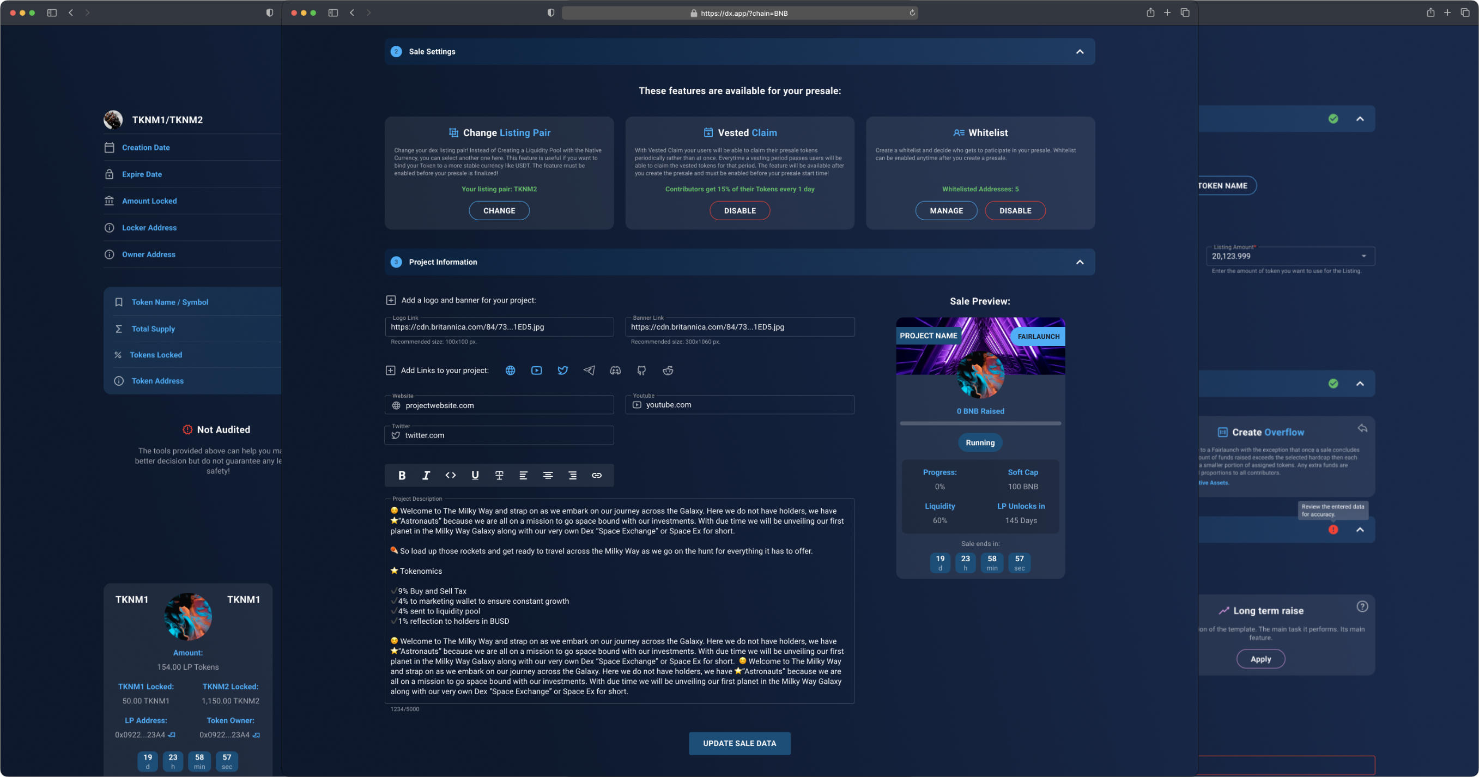Center-align the description text

click(548, 475)
